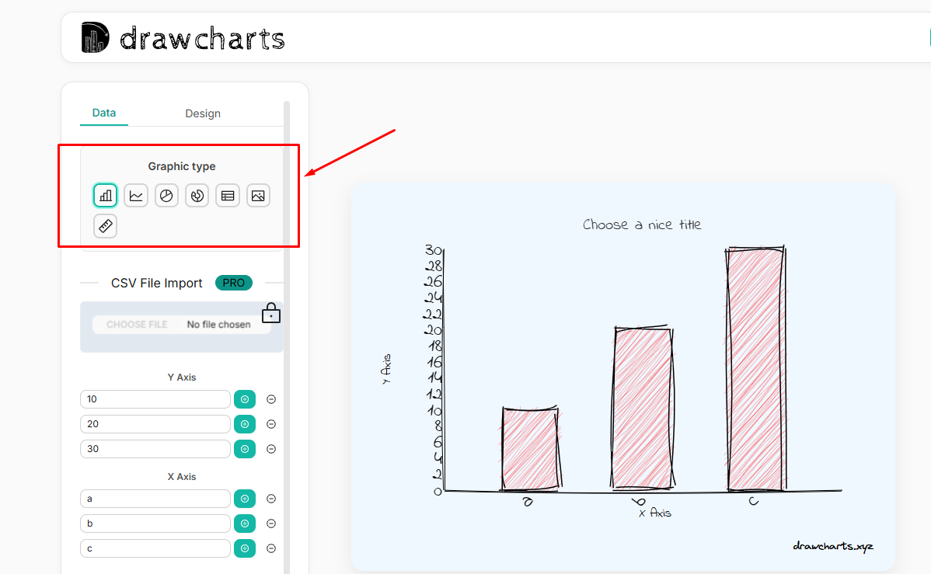Image resolution: width=931 pixels, height=574 pixels.
Task: Click the 'CSV File Import' label
Action: pyautogui.click(x=157, y=284)
